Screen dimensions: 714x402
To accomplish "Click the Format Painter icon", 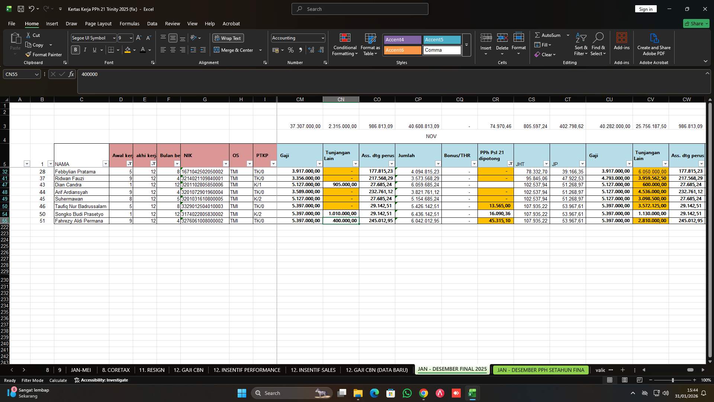I will point(28,54).
